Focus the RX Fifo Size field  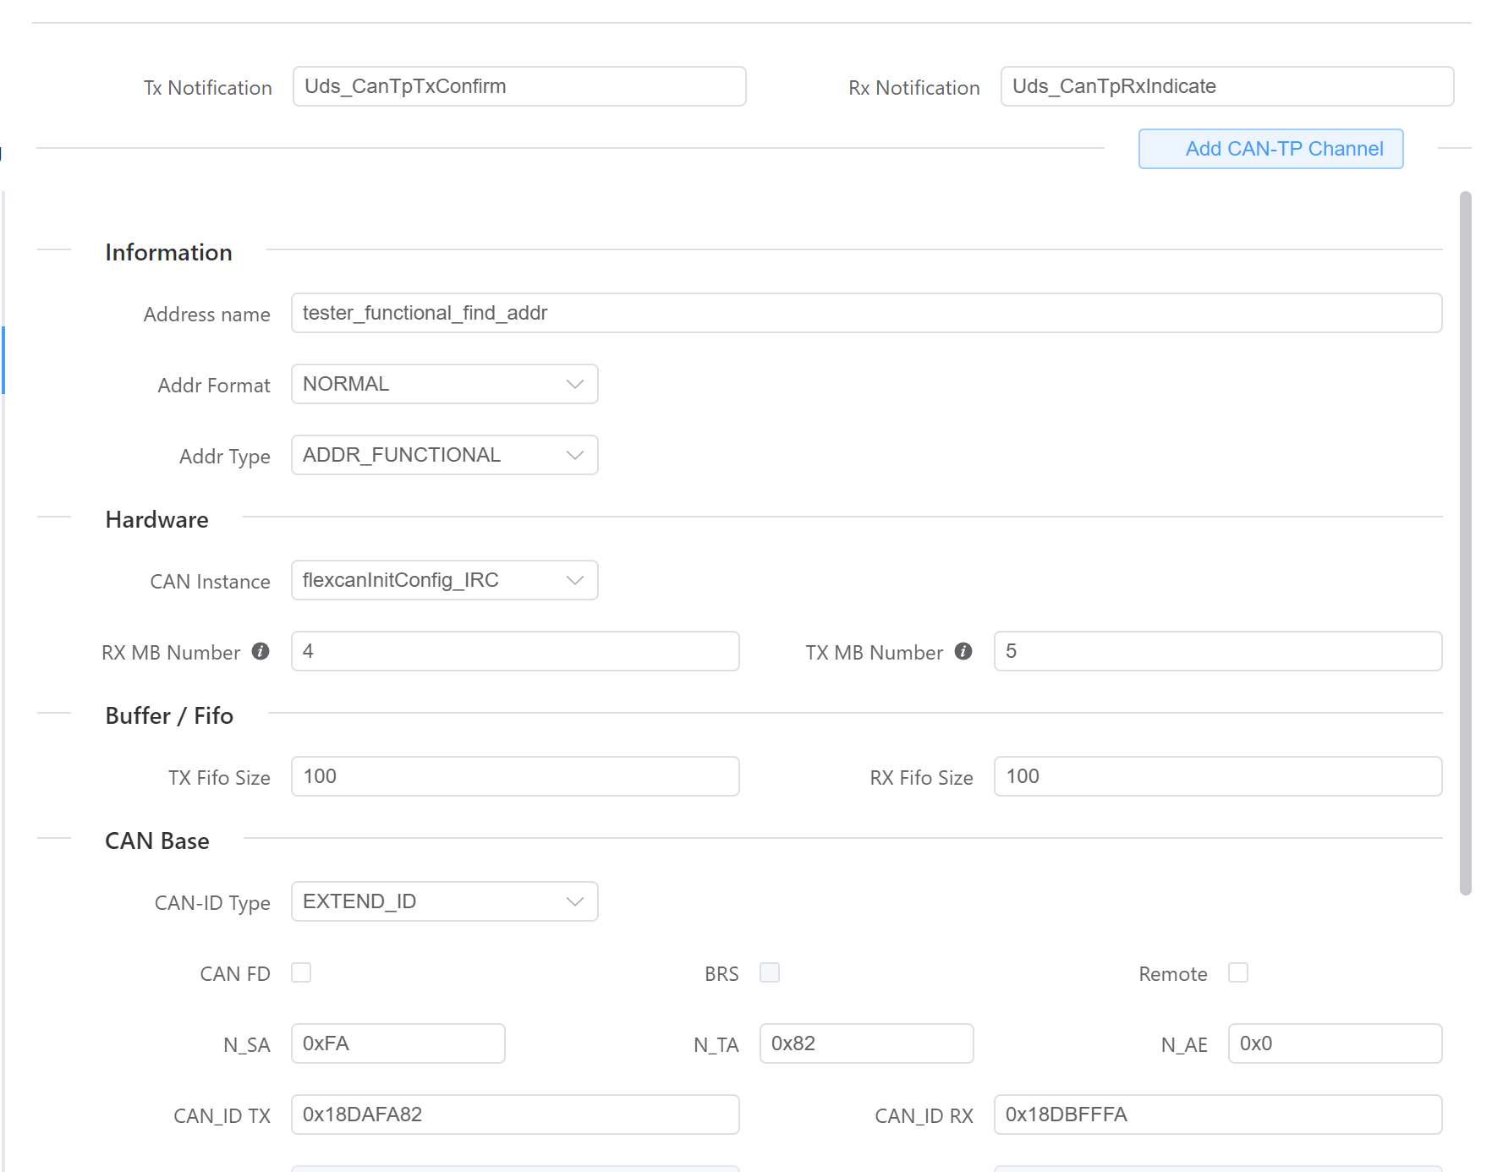tap(1217, 776)
